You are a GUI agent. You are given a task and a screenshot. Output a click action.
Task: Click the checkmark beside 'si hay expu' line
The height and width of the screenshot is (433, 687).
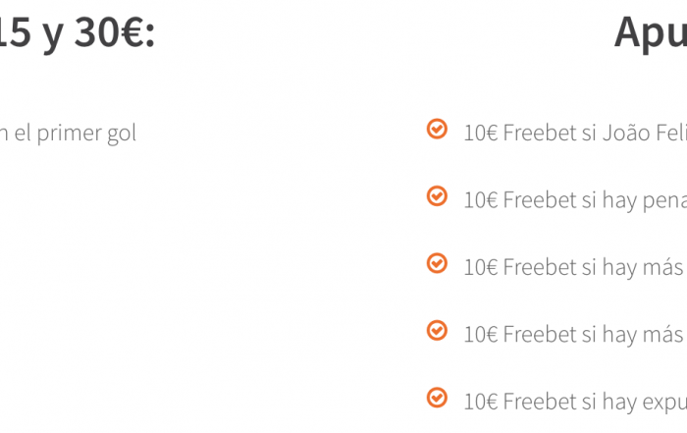pyautogui.click(x=437, y=398)
